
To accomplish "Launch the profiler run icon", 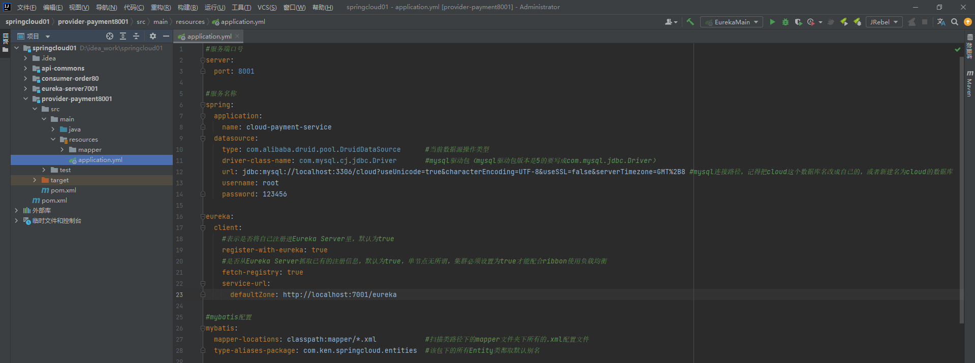I will point(811,22).
